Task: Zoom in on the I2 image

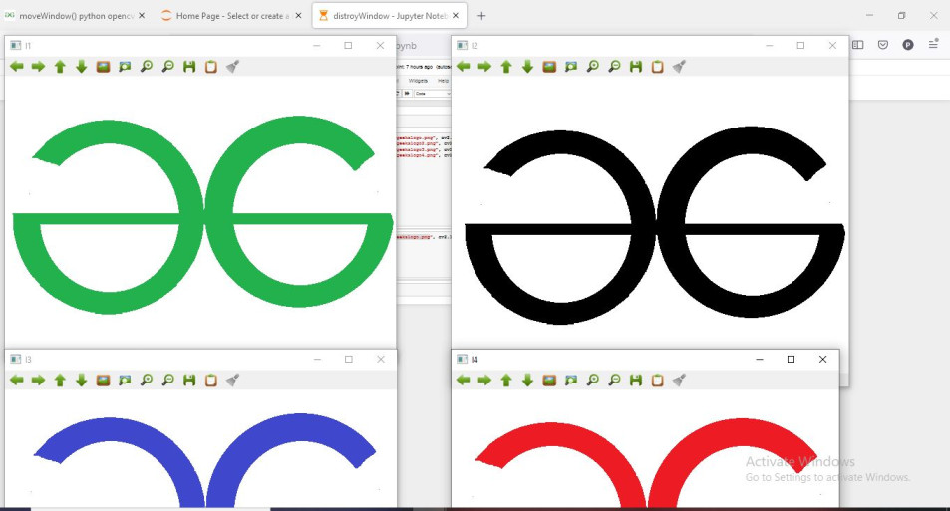Action: click(592, 67)
